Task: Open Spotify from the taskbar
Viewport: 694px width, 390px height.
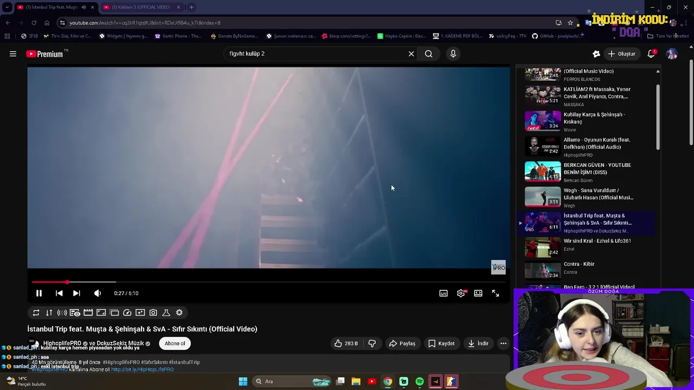Action: 420,381
